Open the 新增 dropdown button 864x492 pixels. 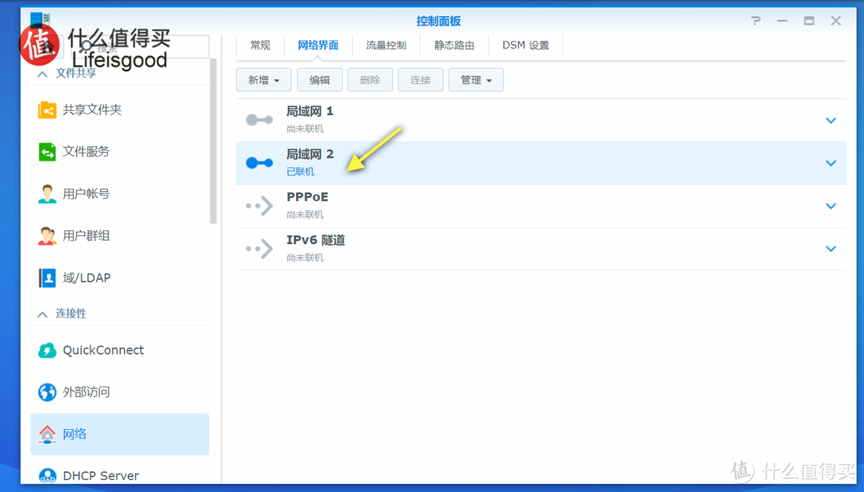click(263, 80)
